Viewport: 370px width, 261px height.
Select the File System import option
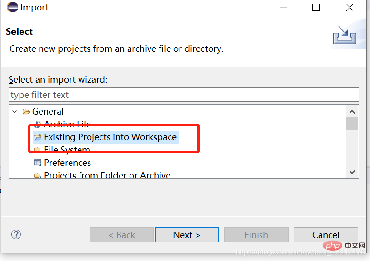[x=67, y=149]
